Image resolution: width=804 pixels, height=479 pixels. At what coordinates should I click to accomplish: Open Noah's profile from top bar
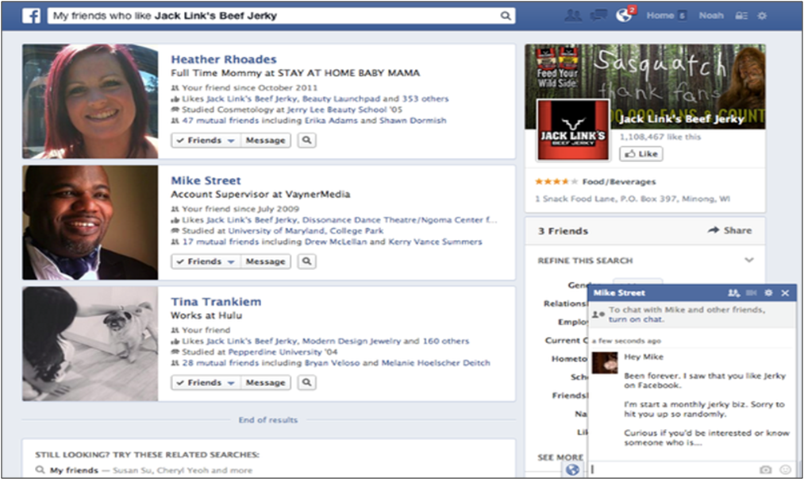pyautogui.click(x=711, y=16)
